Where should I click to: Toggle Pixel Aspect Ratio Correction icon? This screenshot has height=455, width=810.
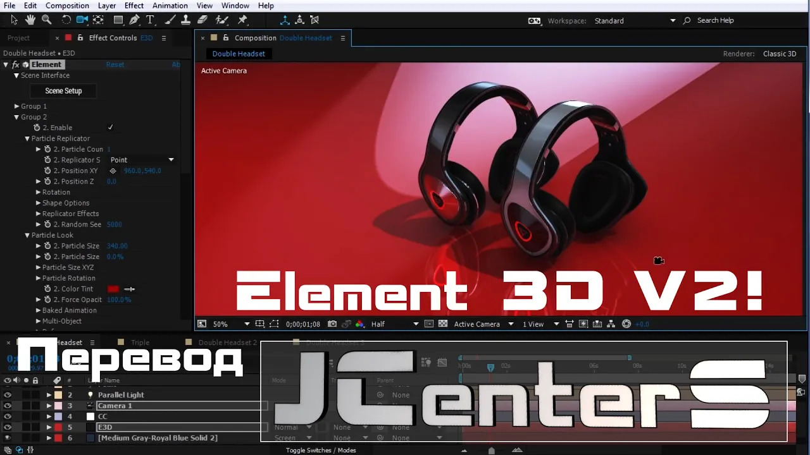pos(569,324)
